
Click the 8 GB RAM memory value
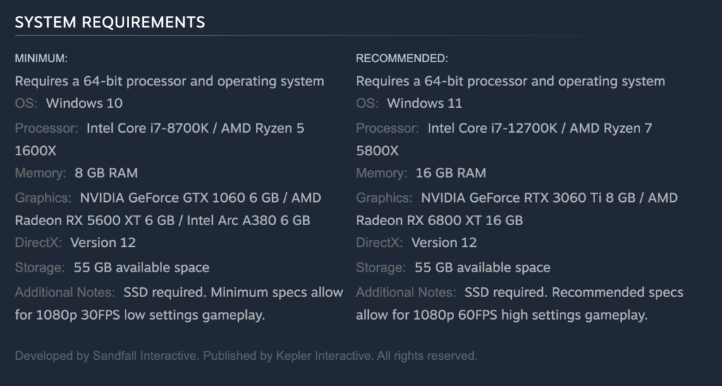pyautogui.click(x=106, y=173)
